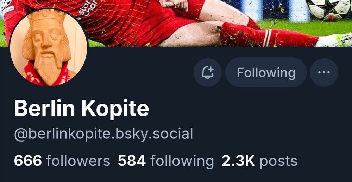Select the 2.3K posts count
The height and width of the screenshot is (182, 352).
pyautogui.click(x=259, y=161)
